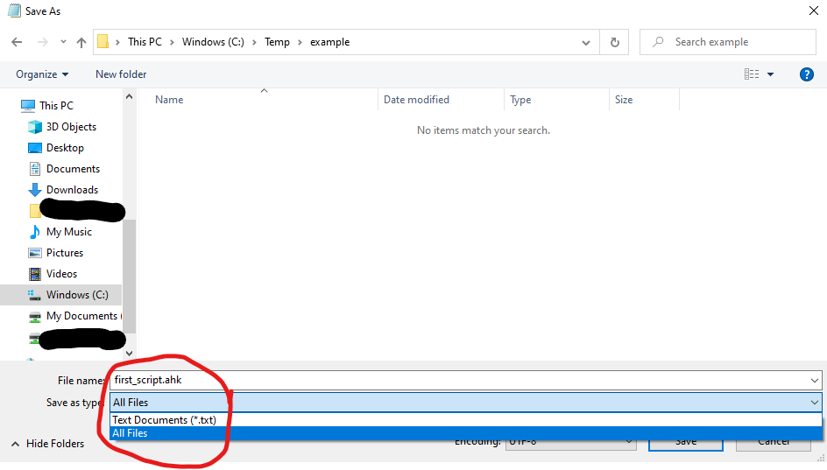This screenshot has width=827, height=470.
Task: Open the recent locations chevron
Action: click(63, 42)
